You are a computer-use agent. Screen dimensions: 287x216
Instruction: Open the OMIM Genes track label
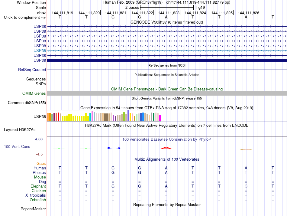point(34,93)
